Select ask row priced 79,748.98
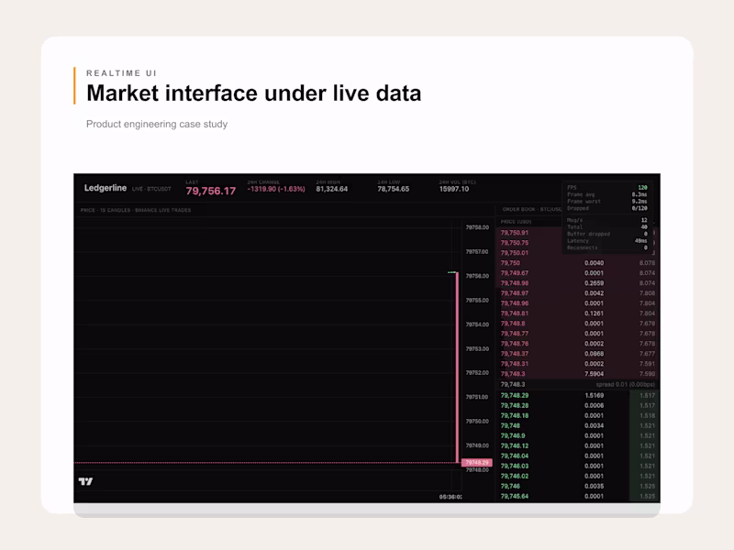 [x=578, y=283]
